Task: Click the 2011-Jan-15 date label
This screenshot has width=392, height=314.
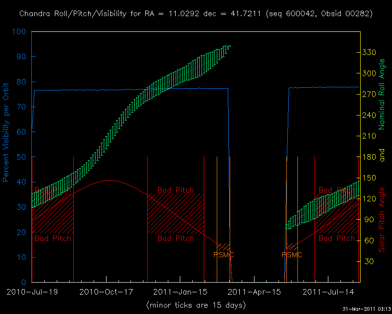Action: tap(180, 292)
